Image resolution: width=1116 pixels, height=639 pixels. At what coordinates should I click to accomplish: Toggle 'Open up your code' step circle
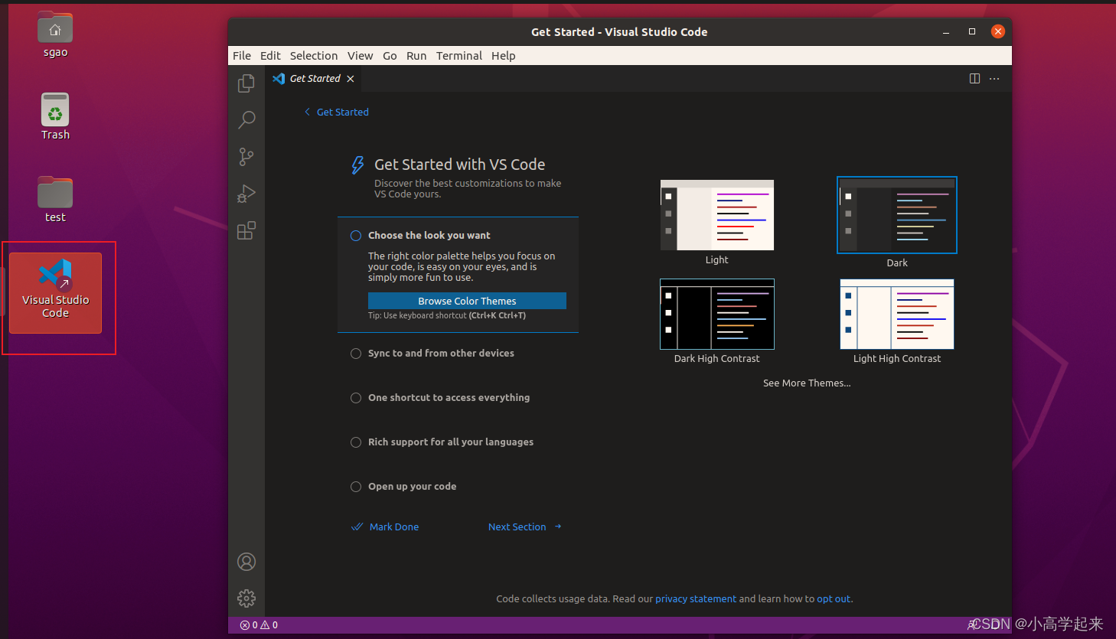click(x=356, y=487)
